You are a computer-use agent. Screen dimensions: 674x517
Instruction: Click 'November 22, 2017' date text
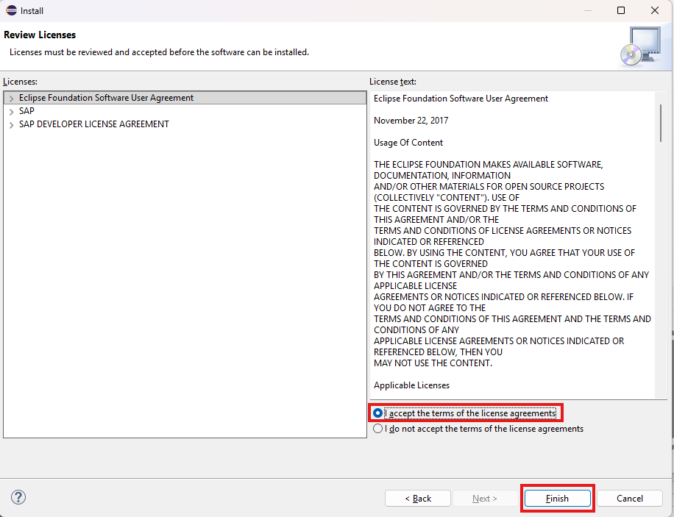(x=411, y=121)
